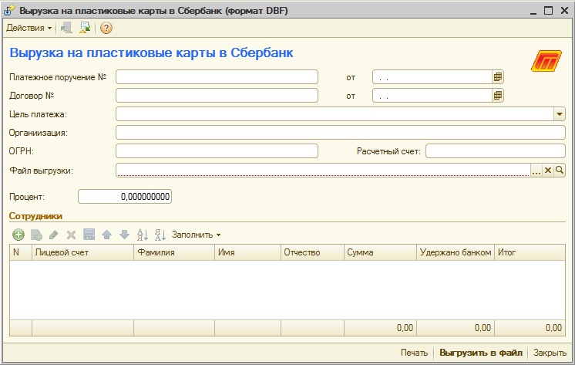Open calendar for contract date
This screenshot has width=575, height=365.
click(x=498, y=96)
